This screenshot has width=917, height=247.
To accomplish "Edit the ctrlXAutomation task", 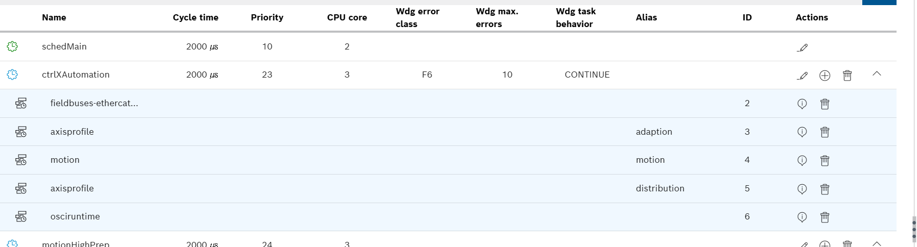I will click(x=802, y=76).
